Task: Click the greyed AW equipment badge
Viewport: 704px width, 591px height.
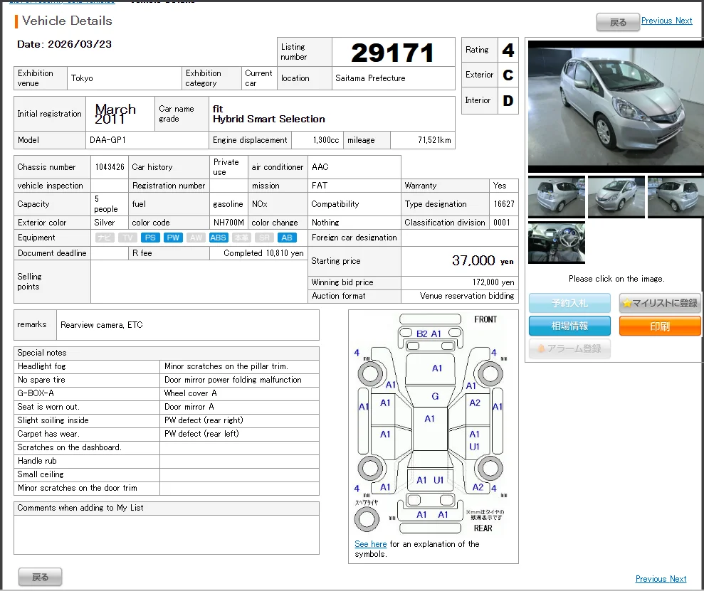Action: point(196,238)
